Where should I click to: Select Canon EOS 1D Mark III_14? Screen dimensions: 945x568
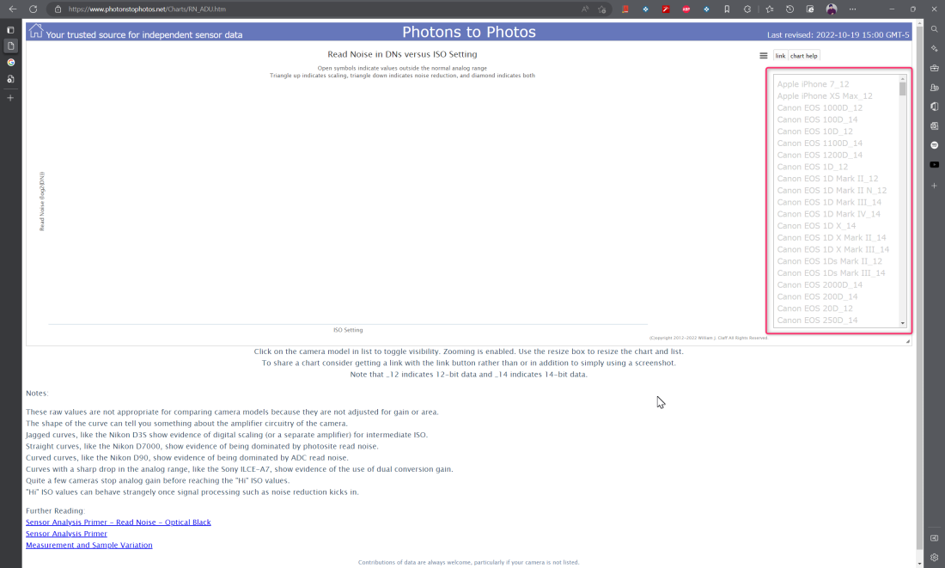(x=829, y=202)
